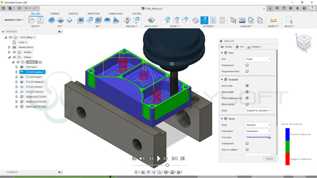Select the 3D Parallel toolpath icon
The height and width of the screenshot is (178, 317).
pyautogui.click(x=98, y=20)
